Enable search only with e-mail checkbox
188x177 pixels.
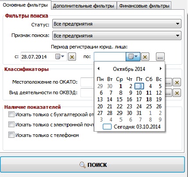[x=11, y=125]
